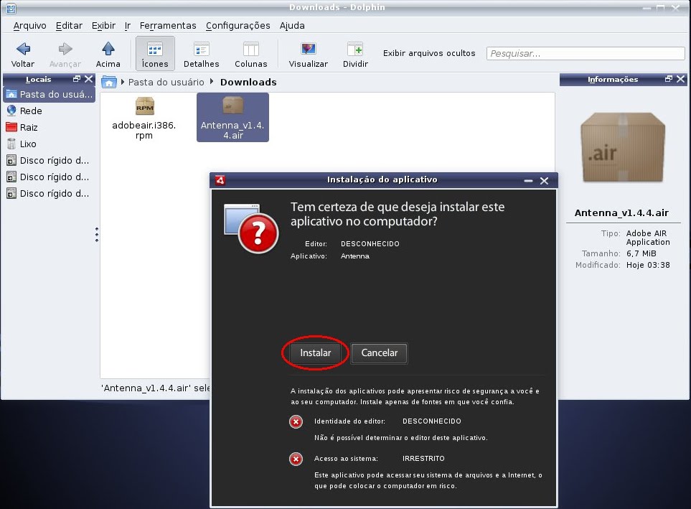Click the Dolphin window menu icon in titlebar

[11, 7]
